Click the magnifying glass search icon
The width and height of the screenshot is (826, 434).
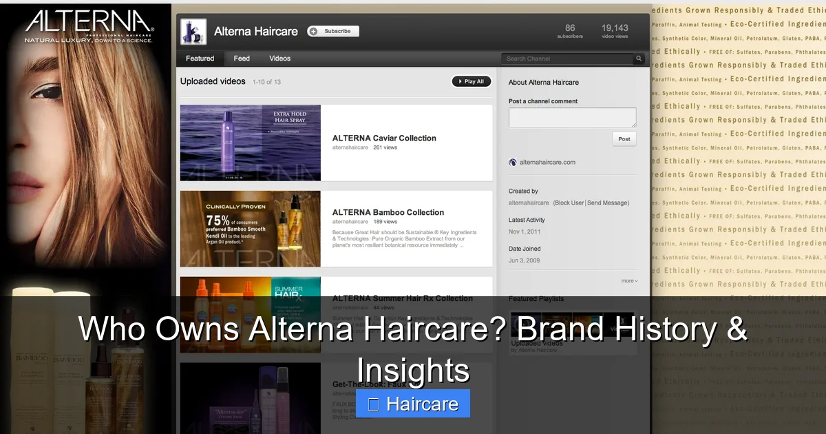tap(637, 59)
